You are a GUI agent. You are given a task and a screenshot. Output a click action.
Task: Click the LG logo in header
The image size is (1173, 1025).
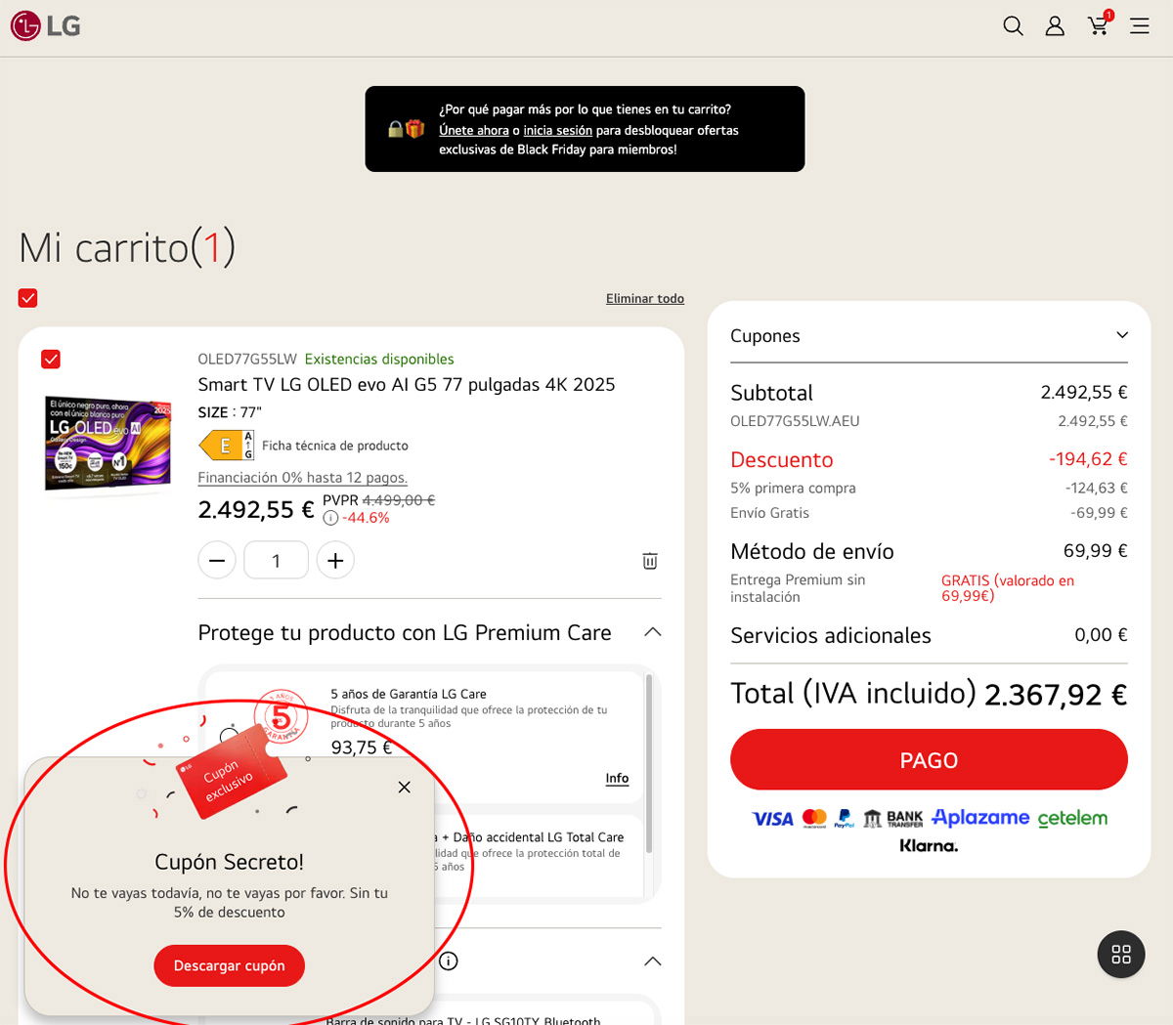coord(46,26)
